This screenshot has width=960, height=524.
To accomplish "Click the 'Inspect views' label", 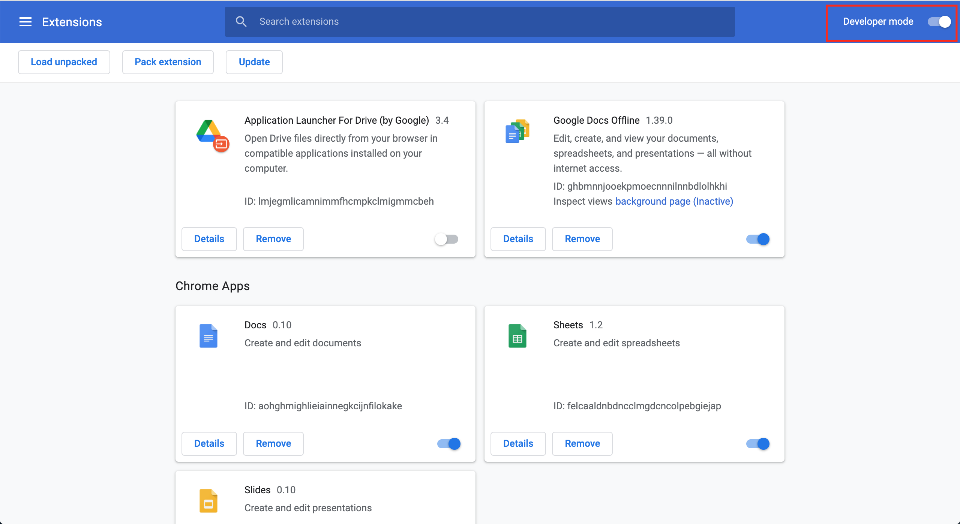I will (583, 201).
